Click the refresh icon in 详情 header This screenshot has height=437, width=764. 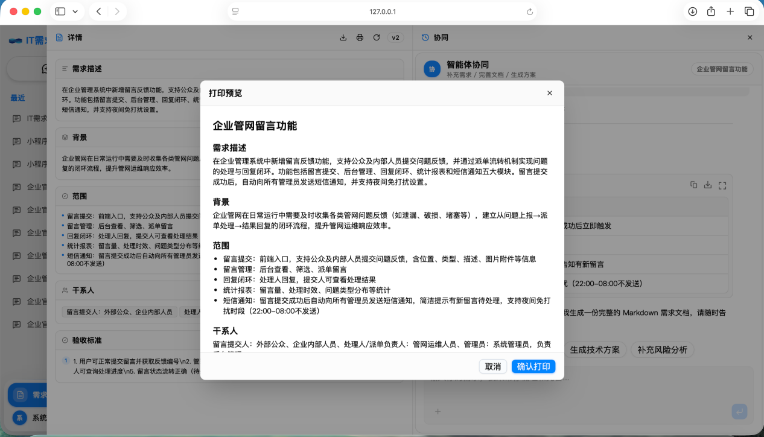pos(377,37)
